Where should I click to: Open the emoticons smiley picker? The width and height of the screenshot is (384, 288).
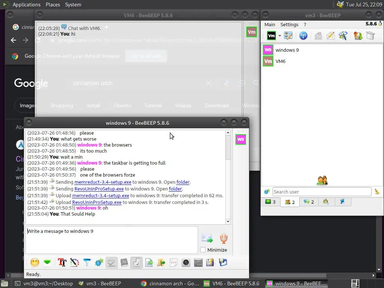tap(35, 262)
